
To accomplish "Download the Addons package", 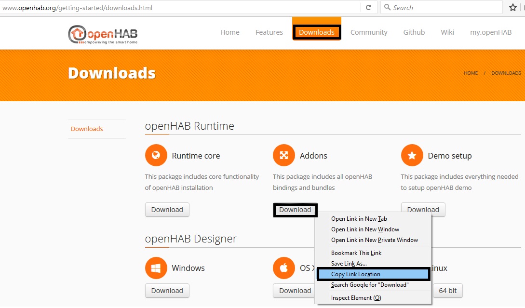I will point(295,210).
